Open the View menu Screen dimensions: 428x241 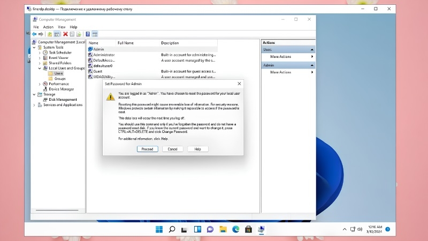[x=62, y=27]
